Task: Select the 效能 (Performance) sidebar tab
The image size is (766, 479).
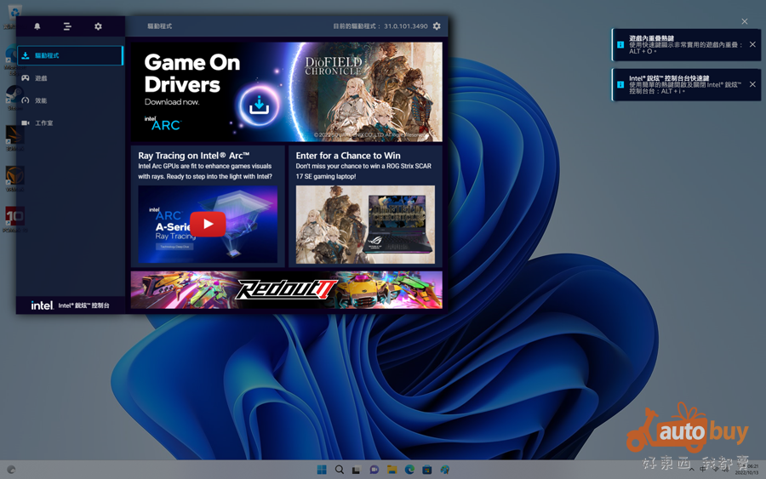Action: (x=71, y=100)
